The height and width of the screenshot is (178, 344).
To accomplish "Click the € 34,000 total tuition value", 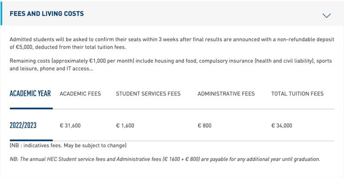I will pyautogui.click(x=282, y=125).
